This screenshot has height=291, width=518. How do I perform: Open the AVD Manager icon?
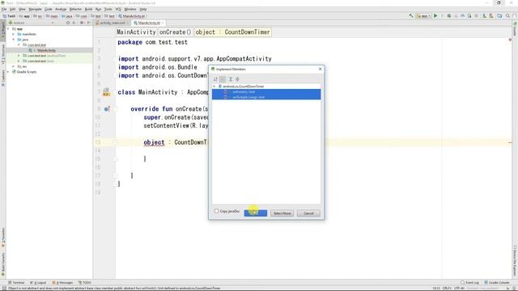point(484,16)
